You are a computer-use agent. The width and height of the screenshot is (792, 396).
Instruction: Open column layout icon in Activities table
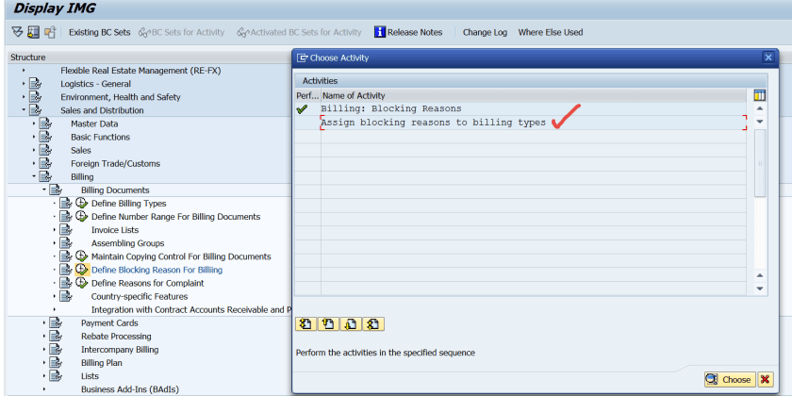click(x=759, y=95)
